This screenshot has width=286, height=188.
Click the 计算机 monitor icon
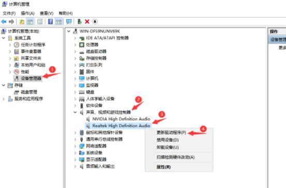coord(82,79)
